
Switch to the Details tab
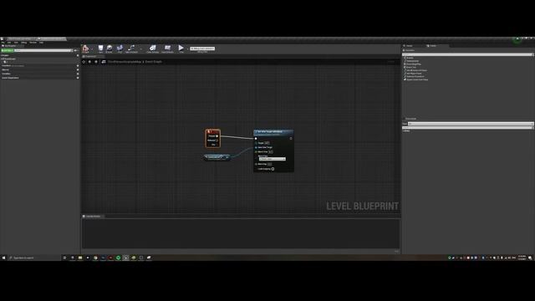pos(409,46)
